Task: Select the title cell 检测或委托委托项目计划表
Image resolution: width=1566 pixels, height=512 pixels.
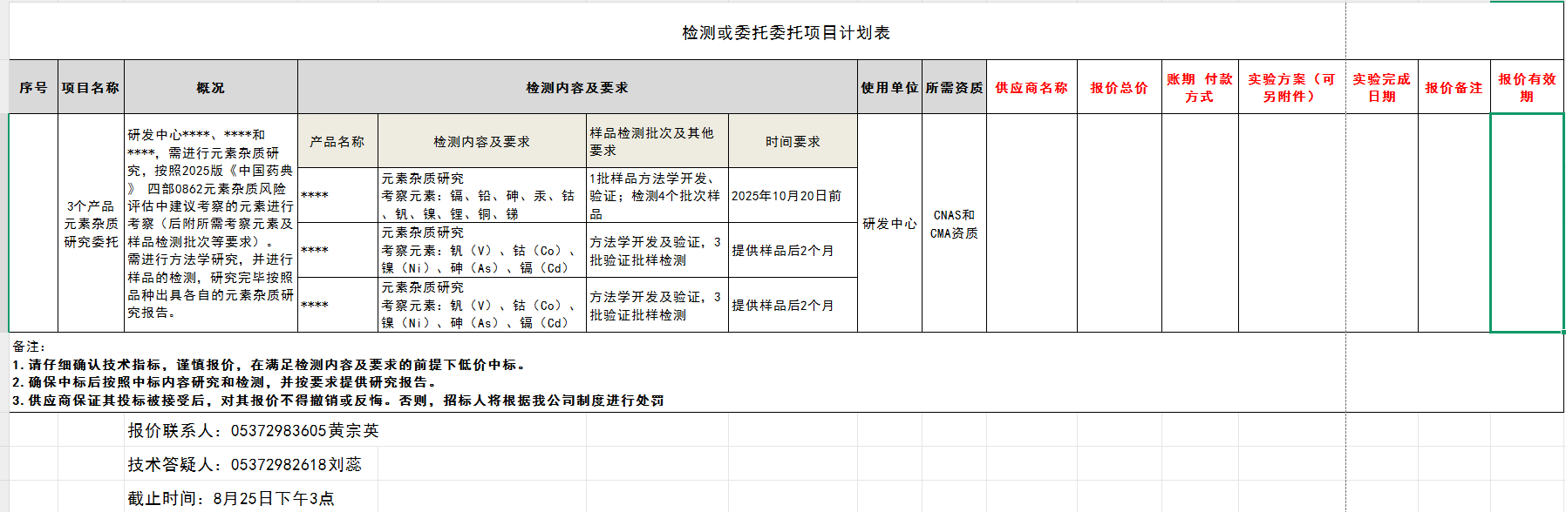Action: [785, 33]
